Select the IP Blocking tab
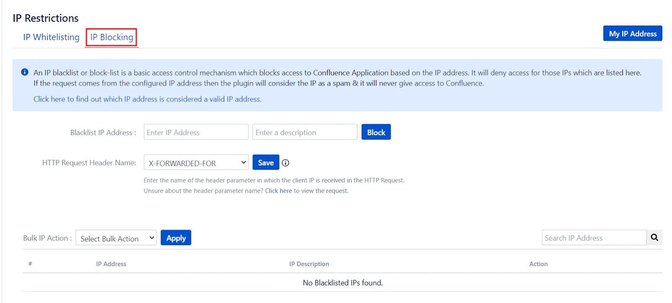The image size is (672, 303). click(112, 37)
